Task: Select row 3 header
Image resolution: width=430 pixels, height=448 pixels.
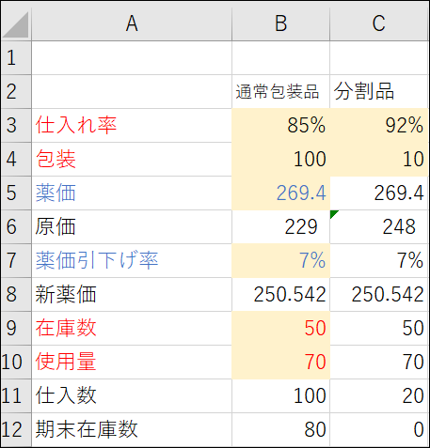Action: coord(16,126)
